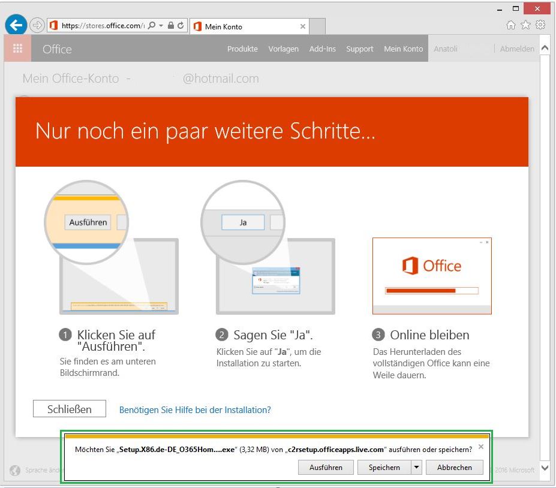
Task: Click the forward navigation arrow
Action: 37,25
